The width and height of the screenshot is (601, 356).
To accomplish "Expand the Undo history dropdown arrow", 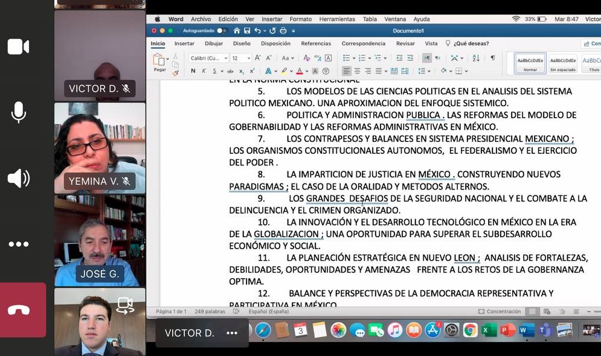I will coord(265,31).
